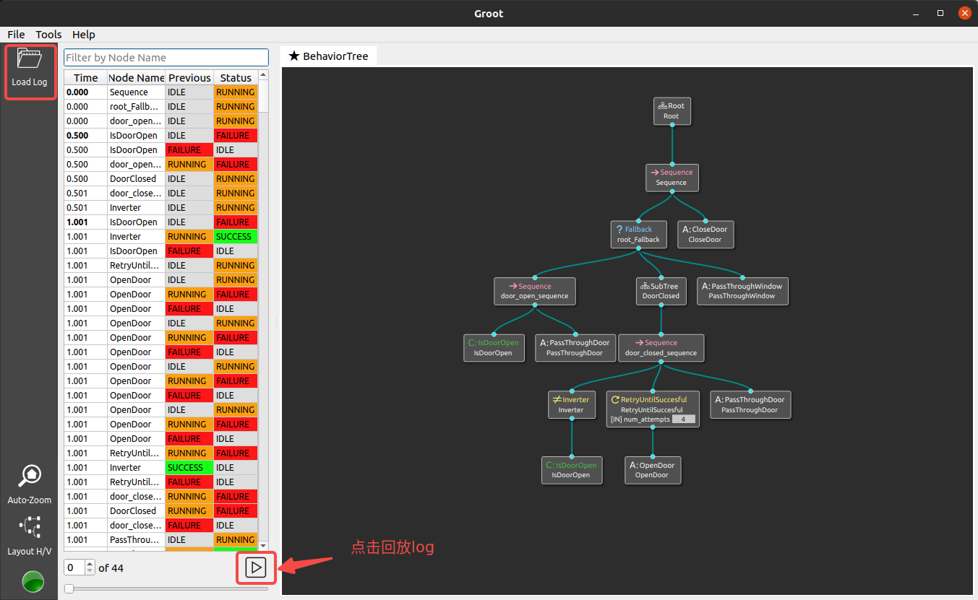
Task: Open a log file using the Load Log icon
Action: click(30, 69)
